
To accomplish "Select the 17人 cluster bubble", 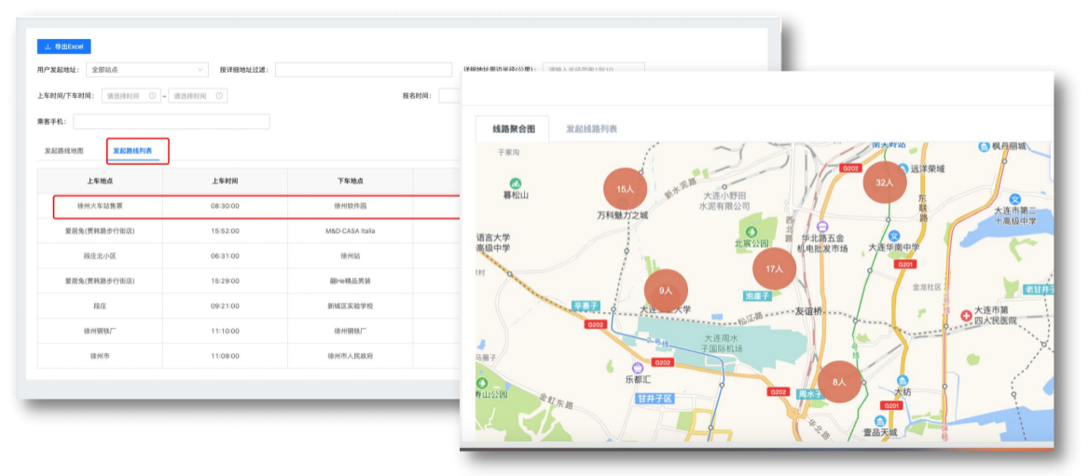I will 775,269.
